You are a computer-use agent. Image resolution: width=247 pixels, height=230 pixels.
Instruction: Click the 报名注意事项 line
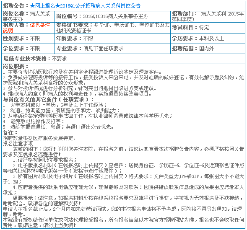click(18, 143)
